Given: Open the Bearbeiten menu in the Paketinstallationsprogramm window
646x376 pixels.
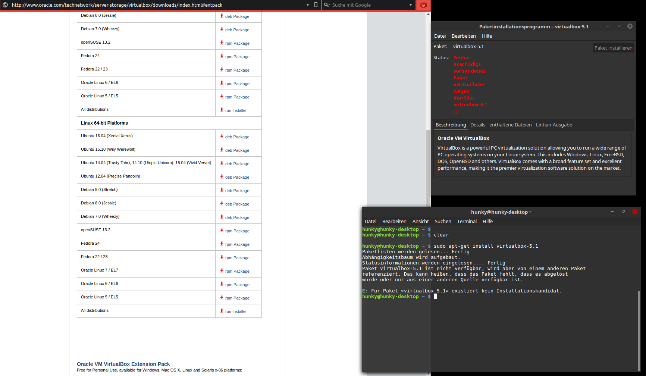Looking at the screenshot, I should coord(464,36).
